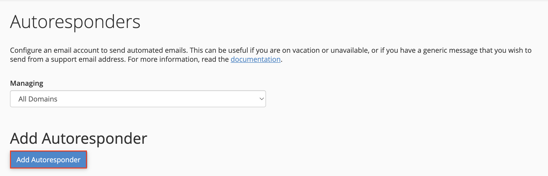Click the "send from a support email address" text
This screenshot has width=548, height=176.
(x=67, y=59)
